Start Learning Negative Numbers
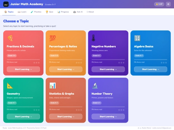Screen dimensions: 174x130 pos(108,69)
